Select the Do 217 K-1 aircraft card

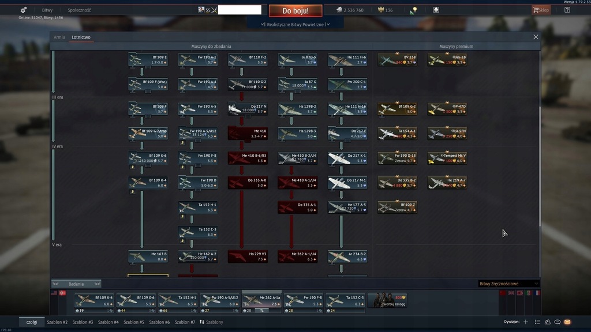347,158
